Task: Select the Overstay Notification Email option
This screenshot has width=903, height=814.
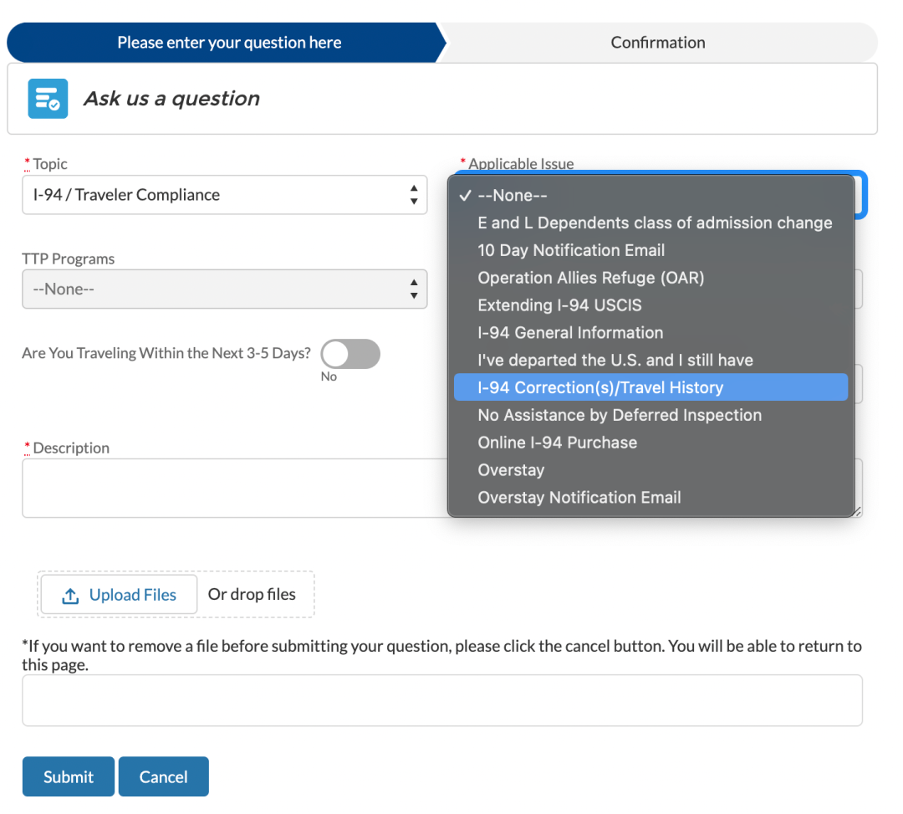Action: [x=579, y=498]
